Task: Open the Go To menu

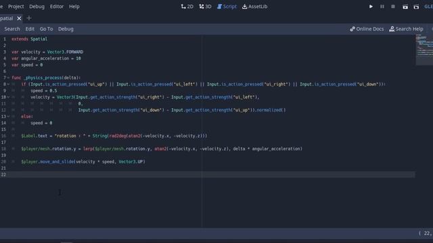Action: pos(46,29)
